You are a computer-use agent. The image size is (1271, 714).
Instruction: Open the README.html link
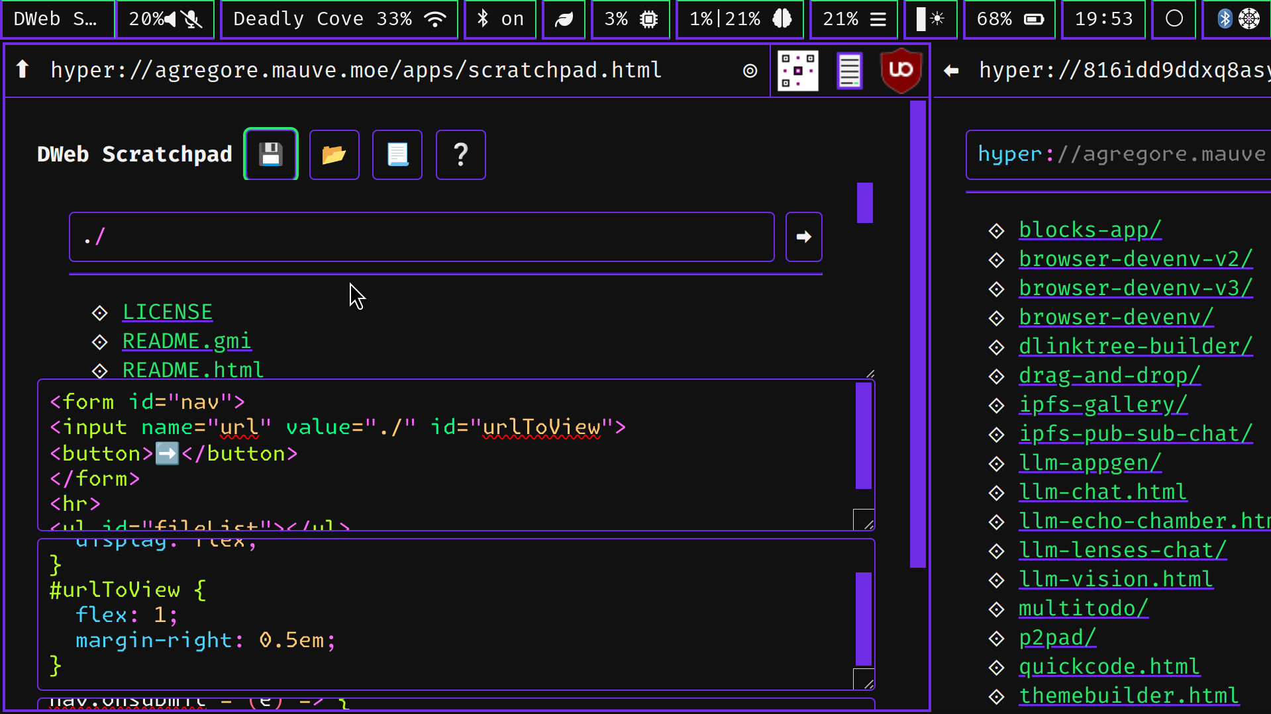point(193,369)
